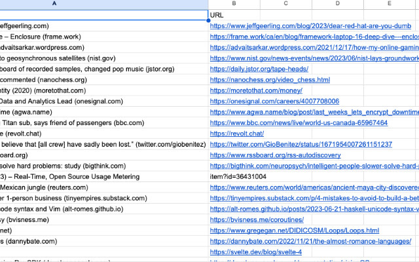Image resolution: width=419 pixels, height=262 pixels.
Task: Select the cell ending (revolt.chat)
Action: (104, 134)
